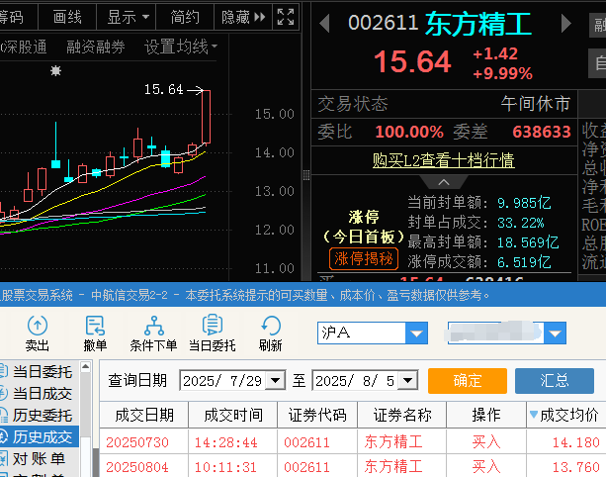Expand the blurred account dropdown
The width and height of the screenshot is (606, 477).
[555, 333]
